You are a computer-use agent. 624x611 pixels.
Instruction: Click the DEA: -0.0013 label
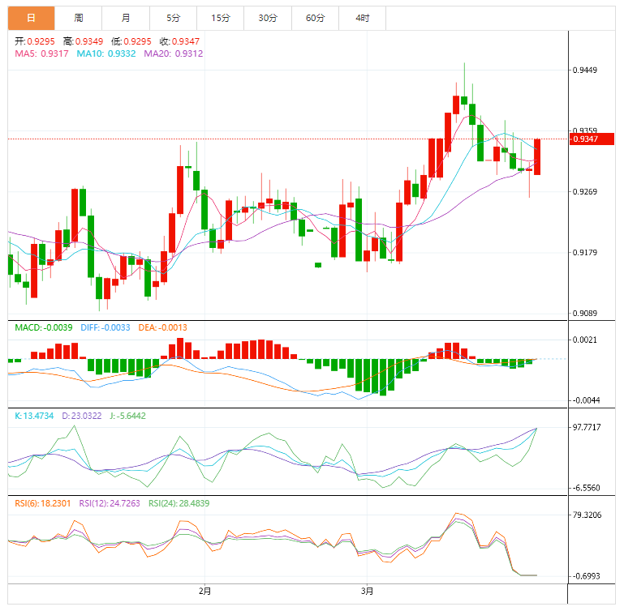click(x=163, y=327)
